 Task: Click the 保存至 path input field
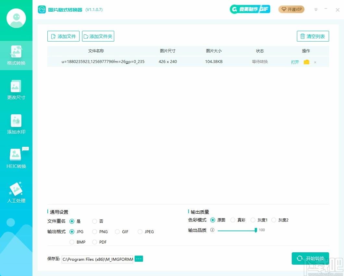[x=97, y=259]
